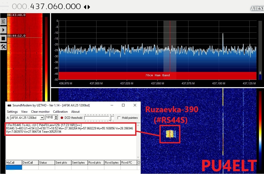
Task: Click the 437 MHz digits of the frequency
Action: pos(37,7)
